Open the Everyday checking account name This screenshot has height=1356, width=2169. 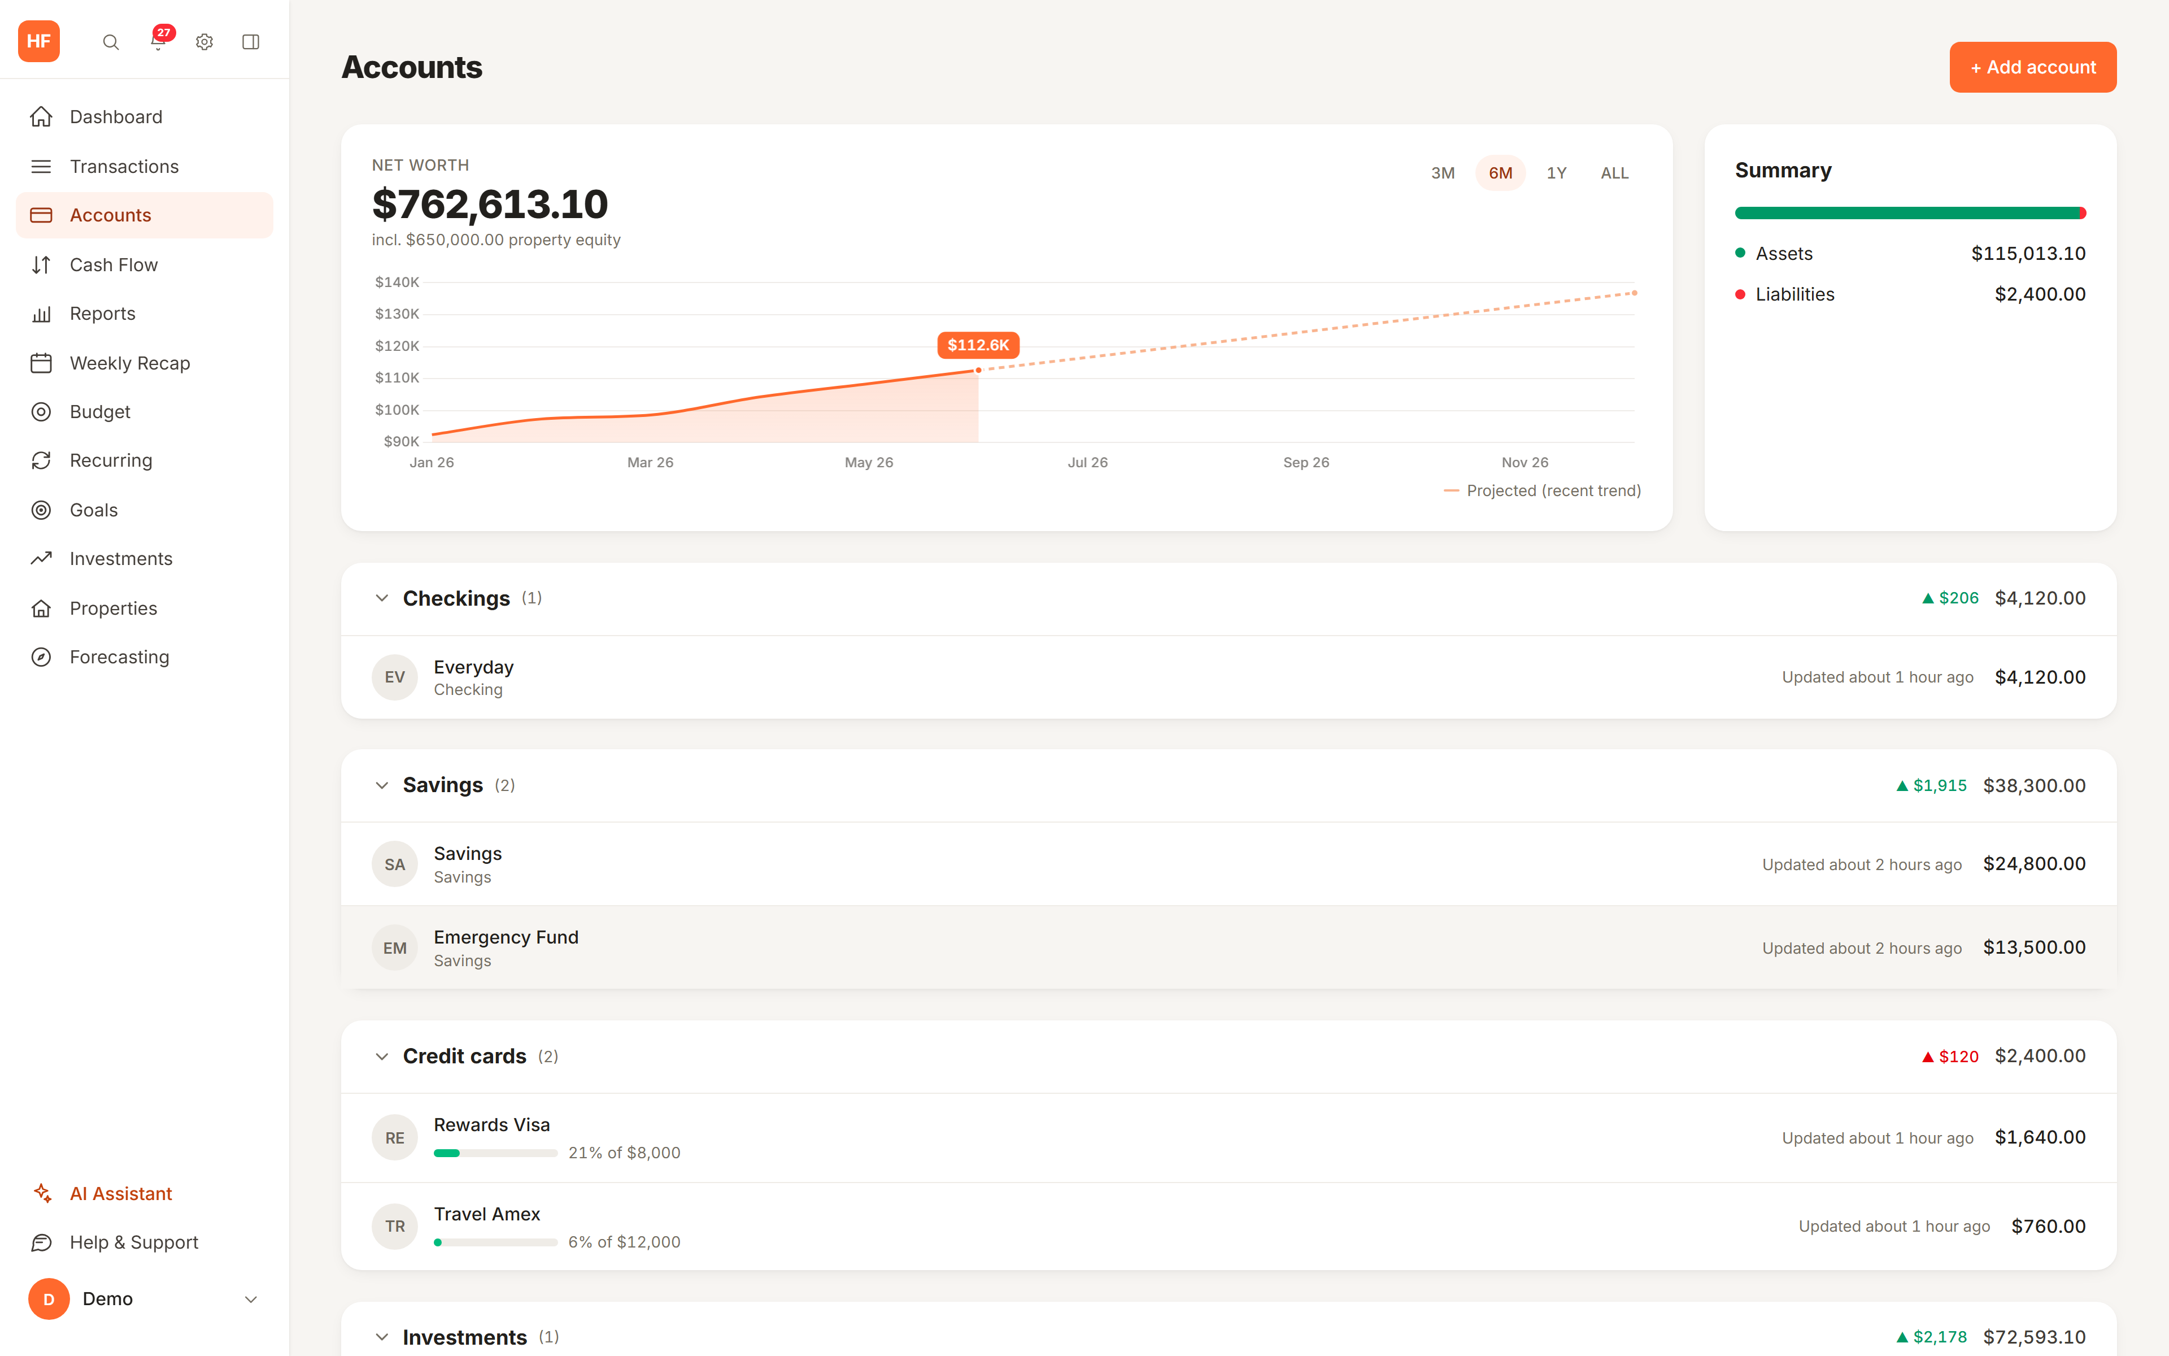(x=474, y=667)
